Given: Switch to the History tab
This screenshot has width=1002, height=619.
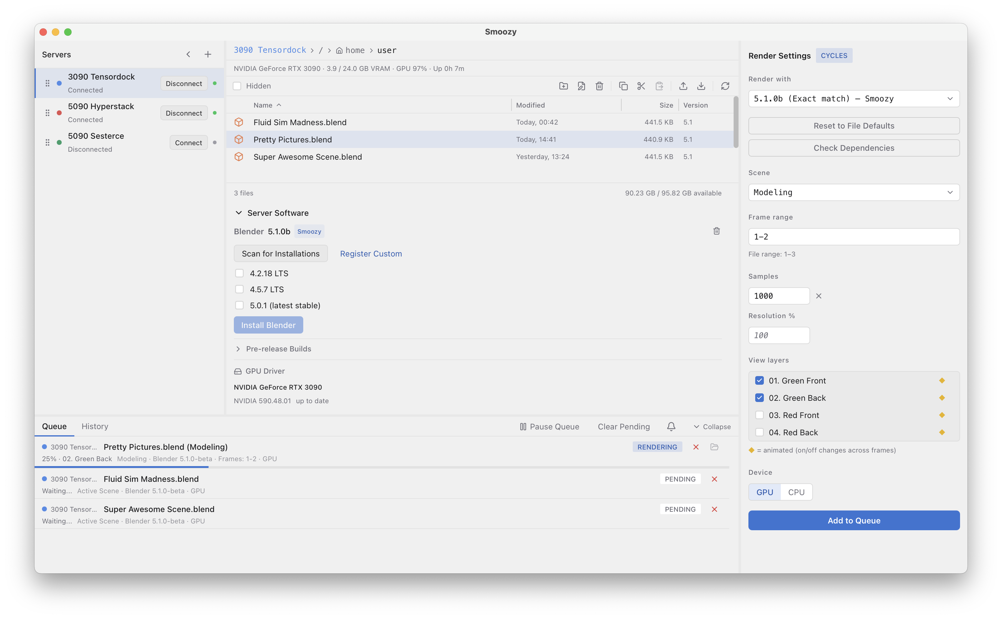Looking at the screenshot, I should click(x=95, y=426).
